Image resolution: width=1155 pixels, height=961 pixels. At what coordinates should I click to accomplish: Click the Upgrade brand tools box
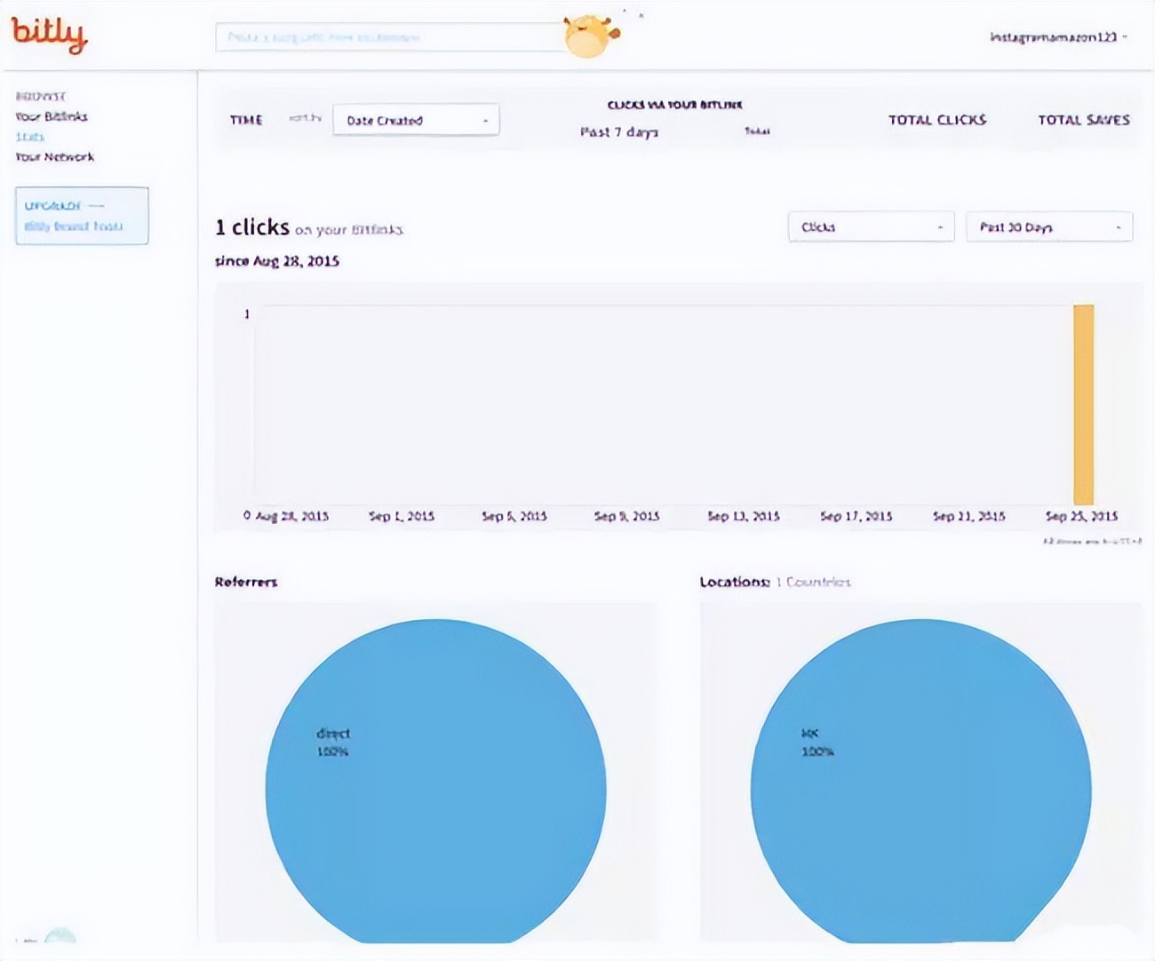click(82, 216)
